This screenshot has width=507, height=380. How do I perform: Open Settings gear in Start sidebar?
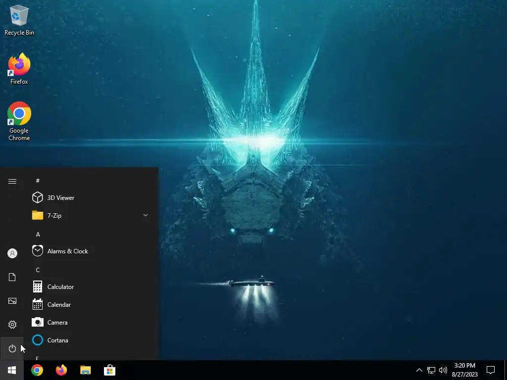(x=12, y=325)
